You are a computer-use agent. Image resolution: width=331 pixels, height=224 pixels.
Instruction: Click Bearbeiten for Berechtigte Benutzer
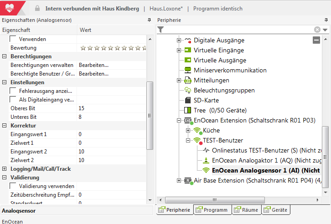94,74
